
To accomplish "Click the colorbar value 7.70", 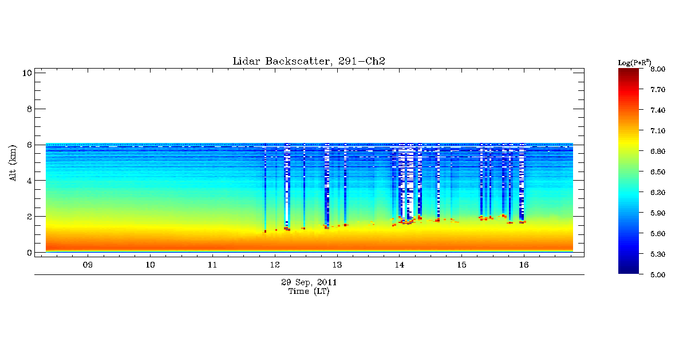I will 658,90.
